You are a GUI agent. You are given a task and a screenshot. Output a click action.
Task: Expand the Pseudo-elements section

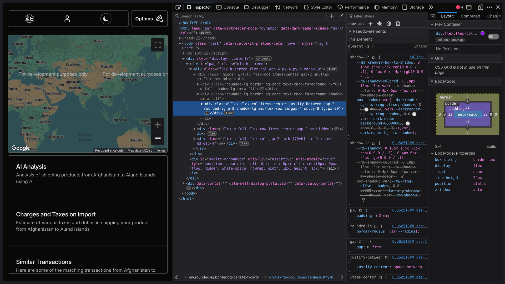(x=350, y=31)
